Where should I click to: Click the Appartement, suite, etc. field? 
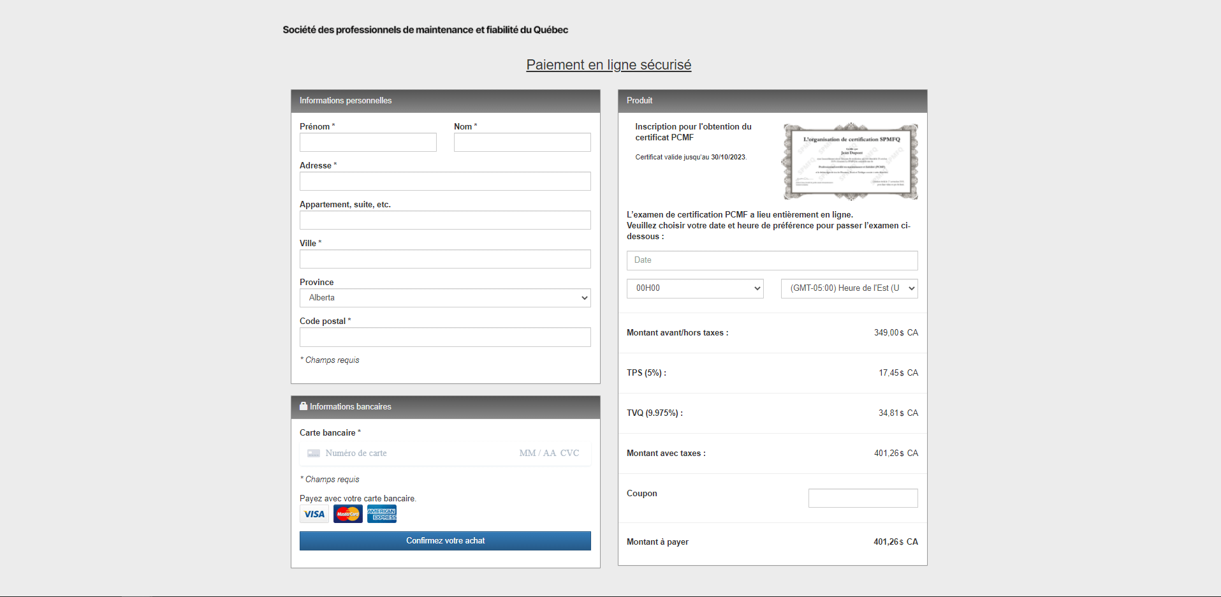[x=445, y=220]
